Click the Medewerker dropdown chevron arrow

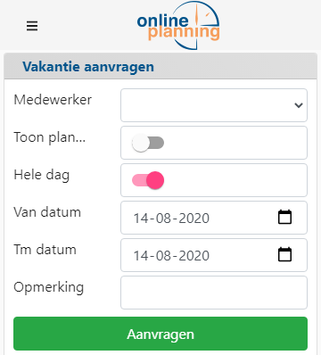299,105
